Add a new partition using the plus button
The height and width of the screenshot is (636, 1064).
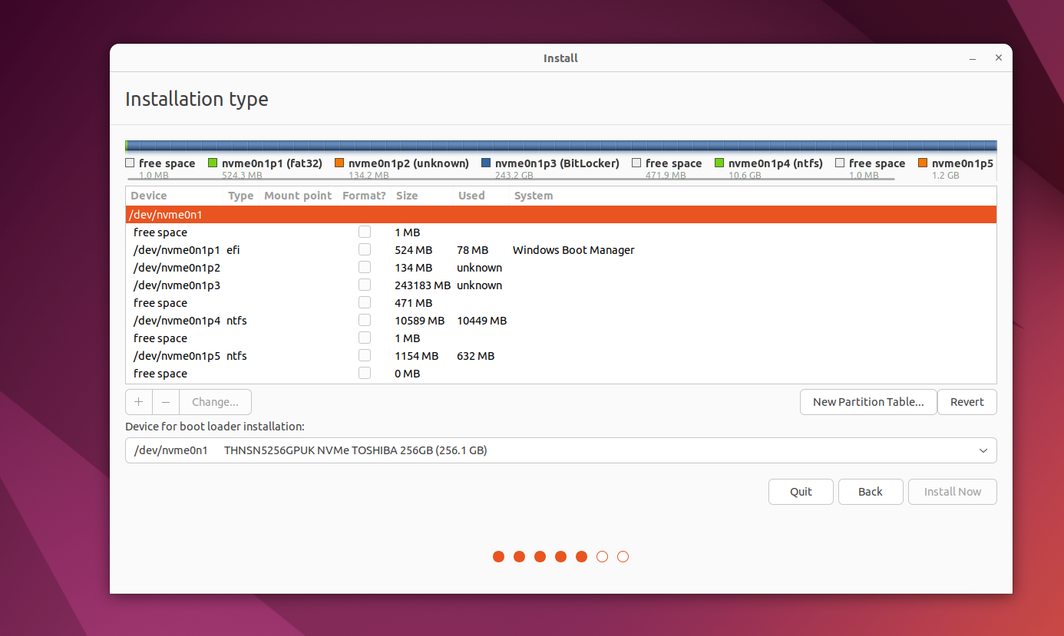tap(138, 401)
